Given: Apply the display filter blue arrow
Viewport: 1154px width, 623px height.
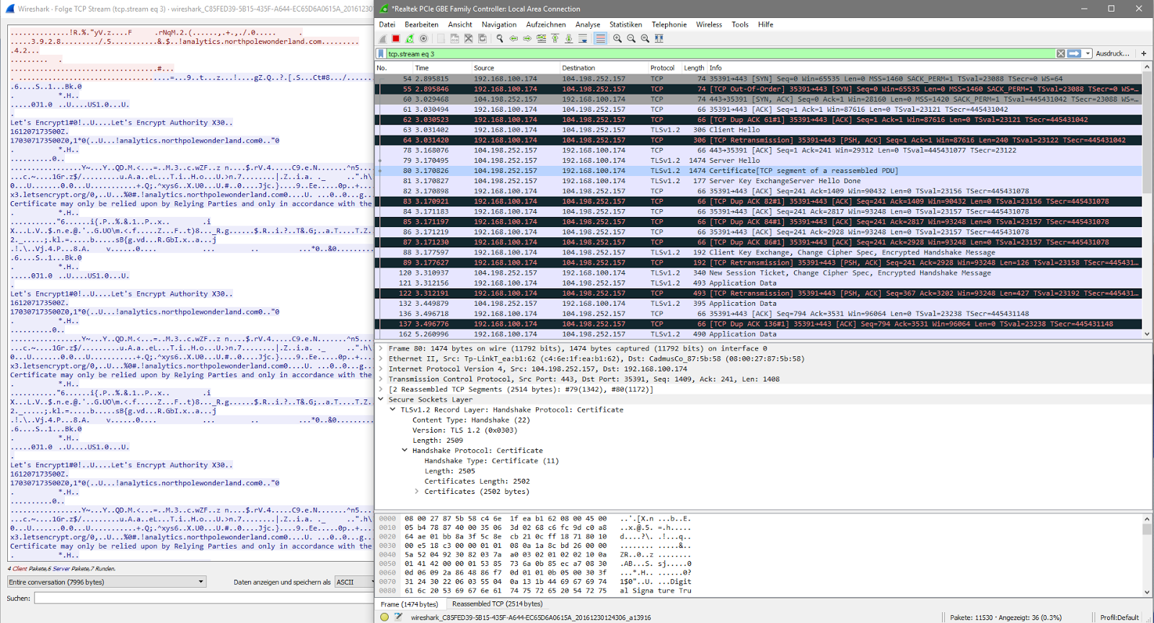Looking at the screenshot, I should tap(1074, 53).
